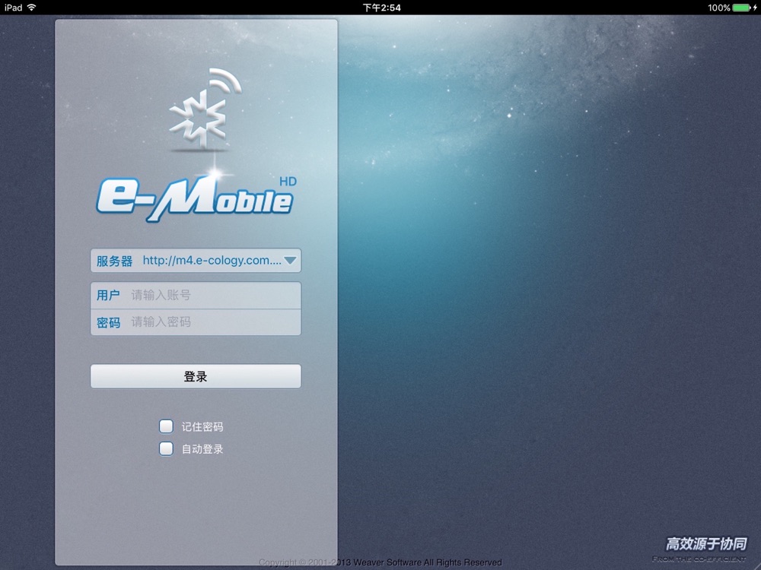This screenshot has height=570, width=761.
Task: Click the e-Mobile HD logo
Action: (196, 198)
